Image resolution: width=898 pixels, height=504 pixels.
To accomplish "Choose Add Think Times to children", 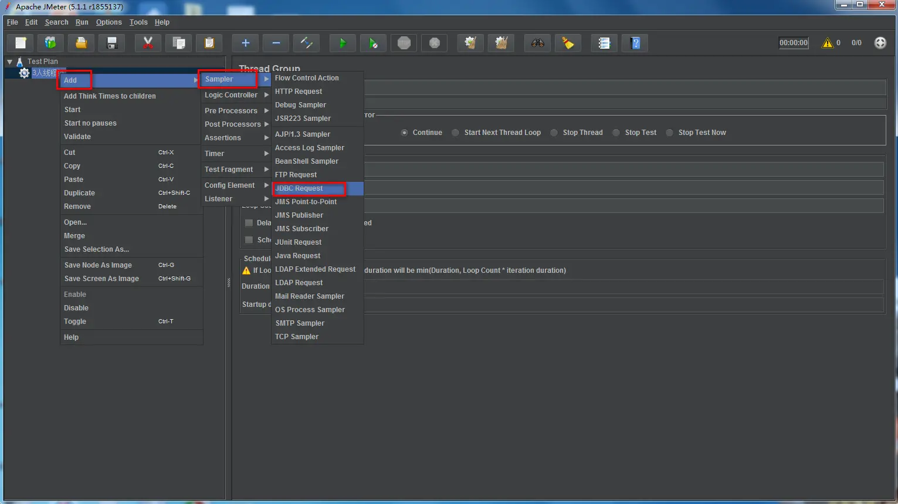I will (131, 96).
